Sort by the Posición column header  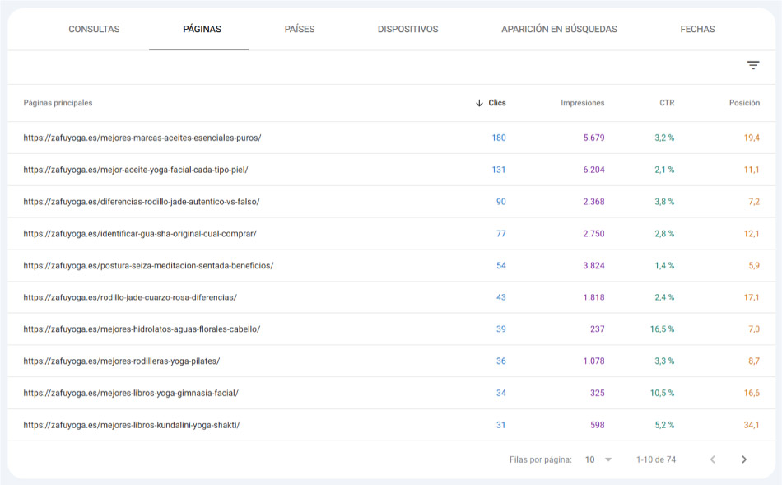[744, 103]
